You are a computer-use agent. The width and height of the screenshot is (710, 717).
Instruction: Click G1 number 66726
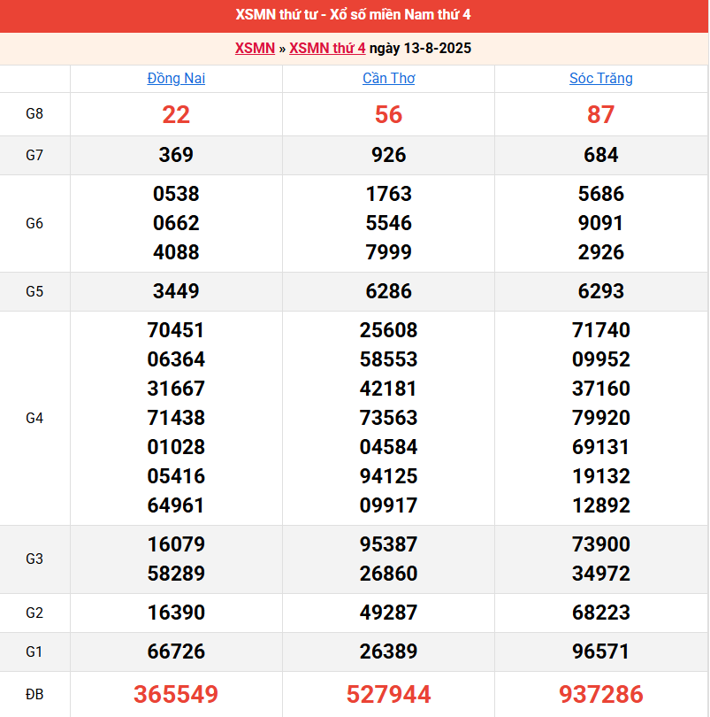click(176, 651)
